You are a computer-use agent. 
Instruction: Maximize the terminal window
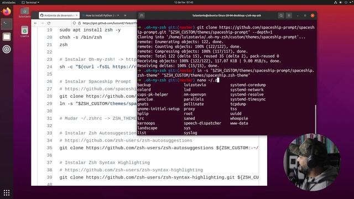tap(305, 15)
